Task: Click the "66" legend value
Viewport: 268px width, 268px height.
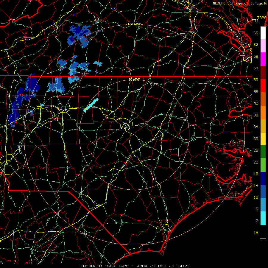Action: coord(256,33)
